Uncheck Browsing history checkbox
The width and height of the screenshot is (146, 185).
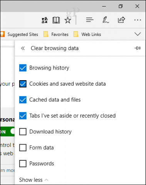click(x=23, y=68)
